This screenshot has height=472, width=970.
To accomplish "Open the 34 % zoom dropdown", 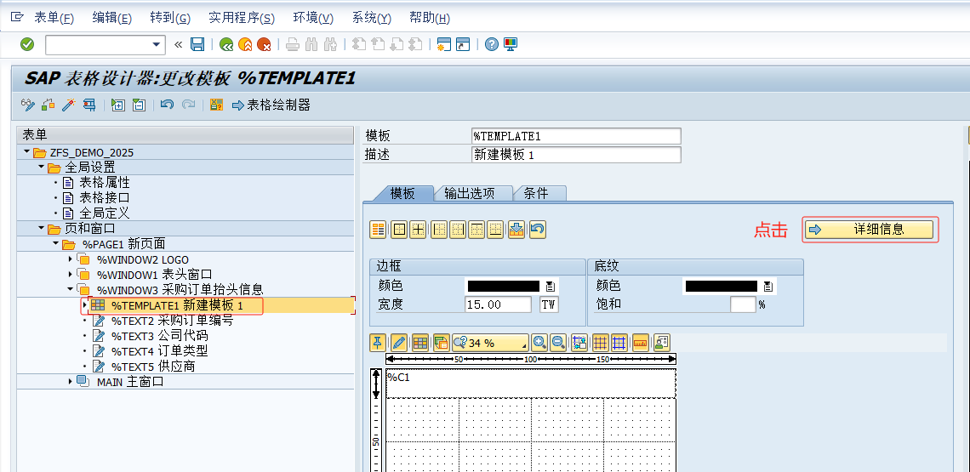I will click(x=491, y=342).
